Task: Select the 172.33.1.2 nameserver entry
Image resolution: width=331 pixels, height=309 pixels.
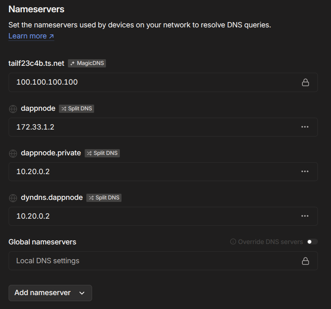Action: click(x=155, y=127)
